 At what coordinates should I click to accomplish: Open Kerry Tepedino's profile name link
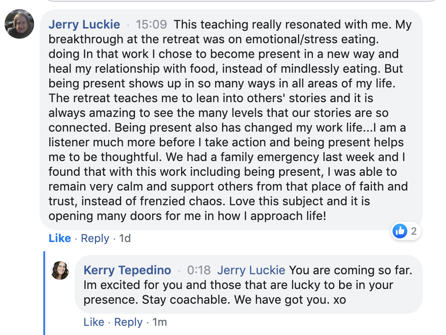(x=127, y=270)
